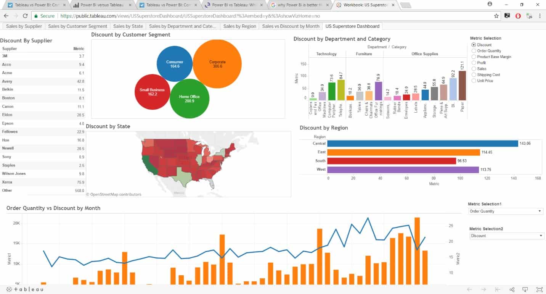The image size is (546, 294).
Task: Close the first 'Tableau vs Power BI' browser tab
Action: pos(64,5)
